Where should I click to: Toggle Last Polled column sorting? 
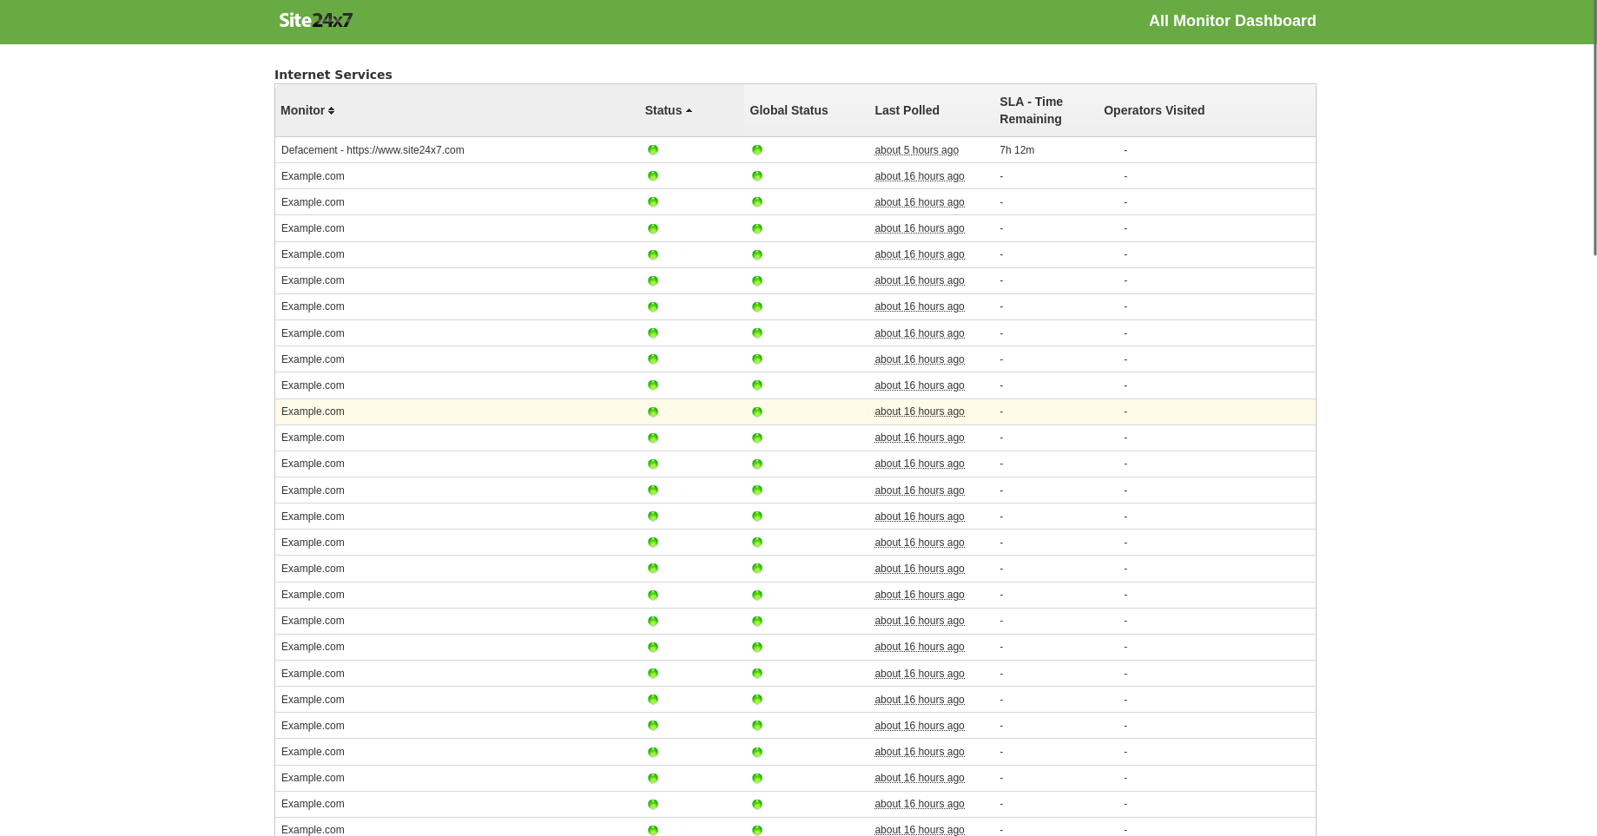(907, 110)
